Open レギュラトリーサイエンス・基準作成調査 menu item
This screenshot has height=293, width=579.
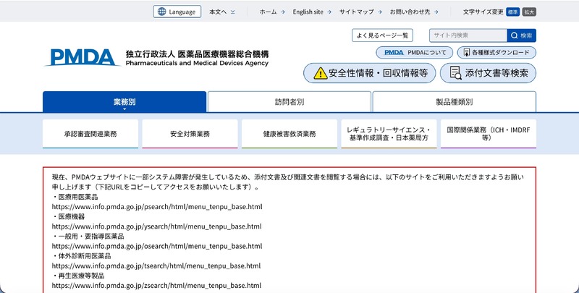click(x=389, y=134)
